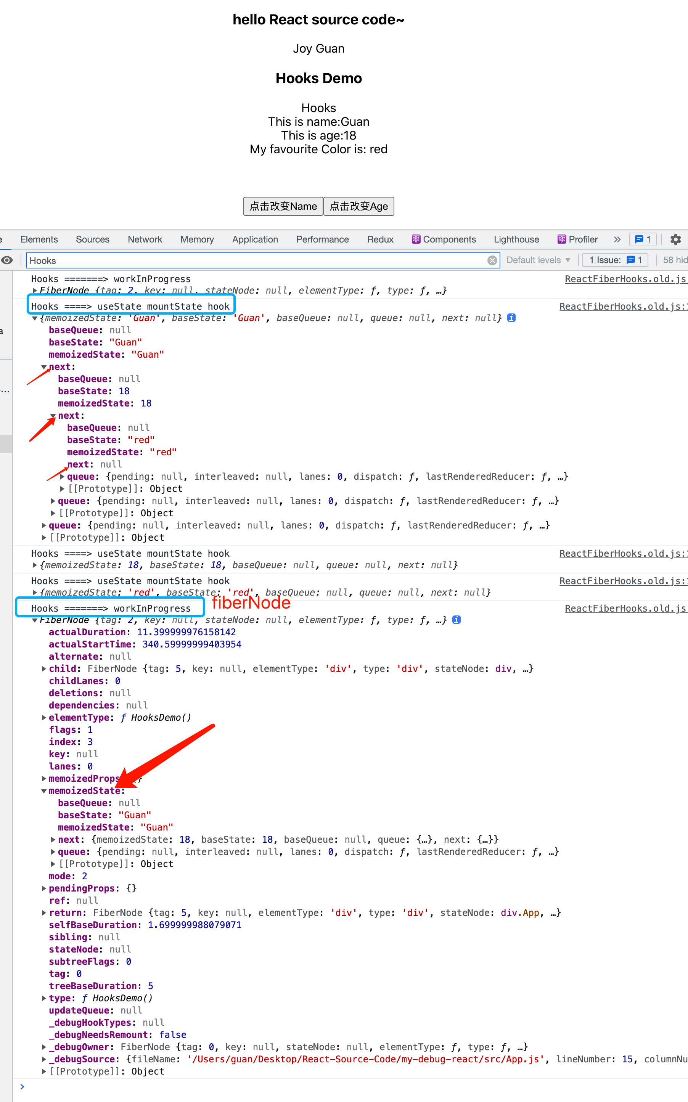Open ReactFiberHooks.old.js link for first workInProgress log
The height and width of the screenshot is (1102, 688).
pyautogui.click(x=626, y=279)
